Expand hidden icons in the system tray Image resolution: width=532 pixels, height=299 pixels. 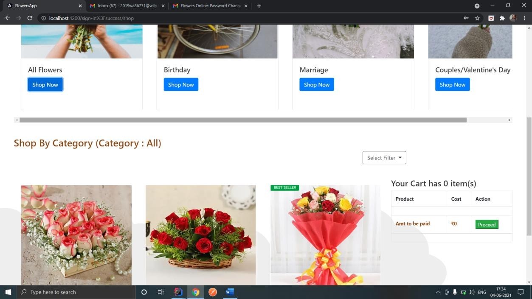point(438,292)
